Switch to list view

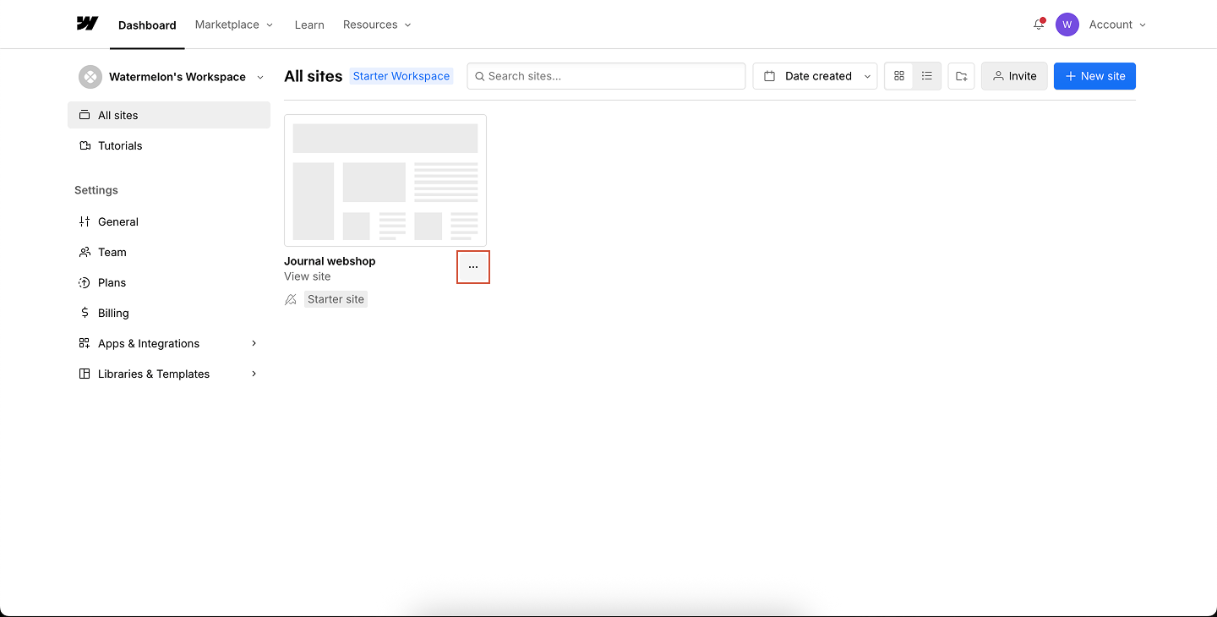(927, 76)
